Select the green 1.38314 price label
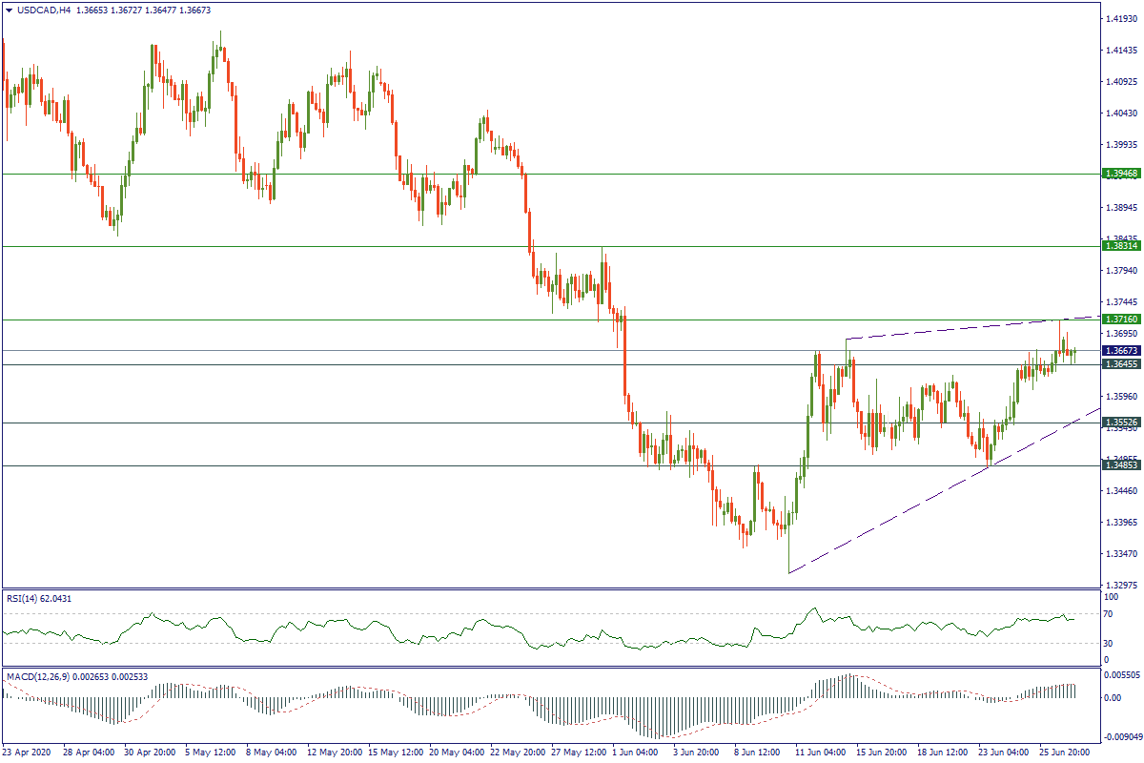1144x763 pixels. [1121, 246]
